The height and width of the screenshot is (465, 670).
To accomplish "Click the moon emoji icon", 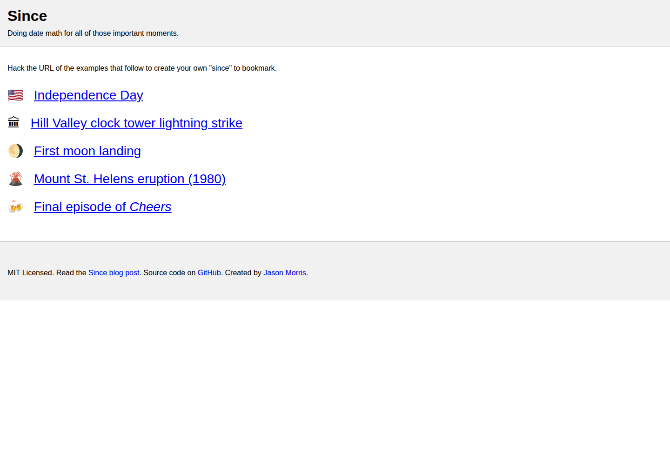I will pyautogui.click(x=15, y=151).
